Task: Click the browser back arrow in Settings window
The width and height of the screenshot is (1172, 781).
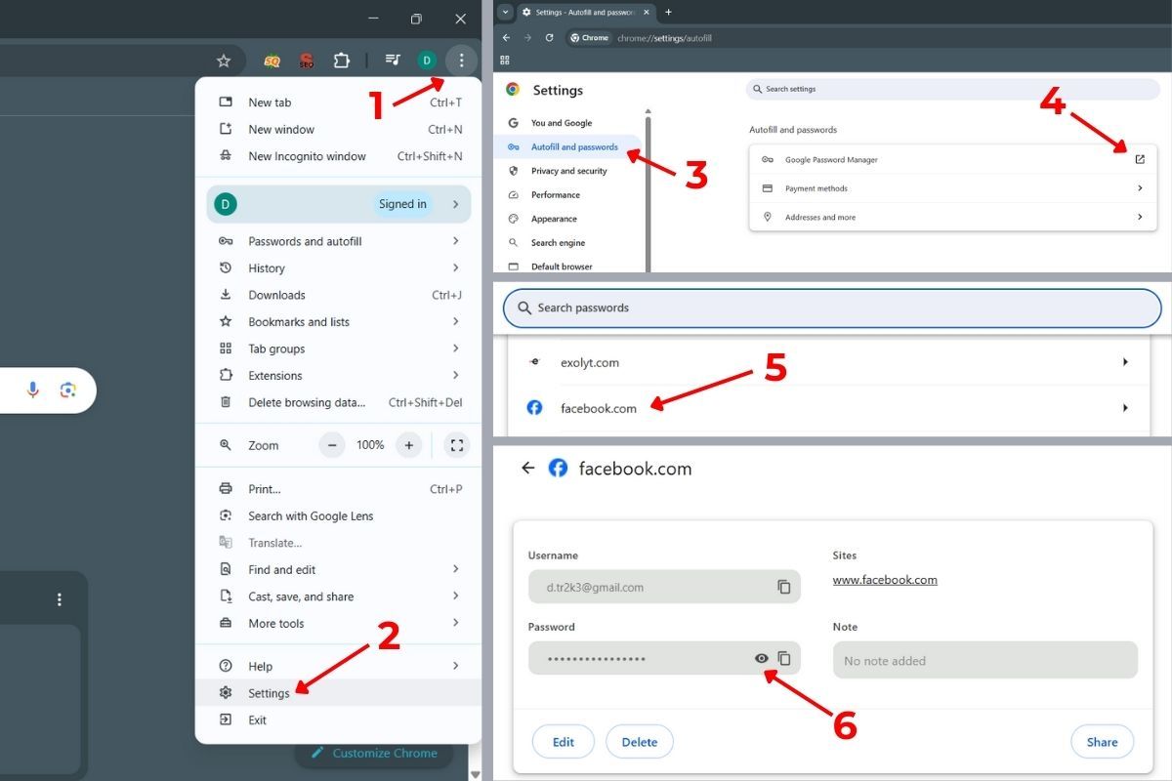Action: [x=506, y=38]
